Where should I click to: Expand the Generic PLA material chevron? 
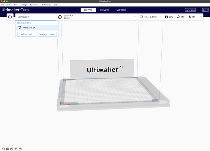click(x=135, y=17)
